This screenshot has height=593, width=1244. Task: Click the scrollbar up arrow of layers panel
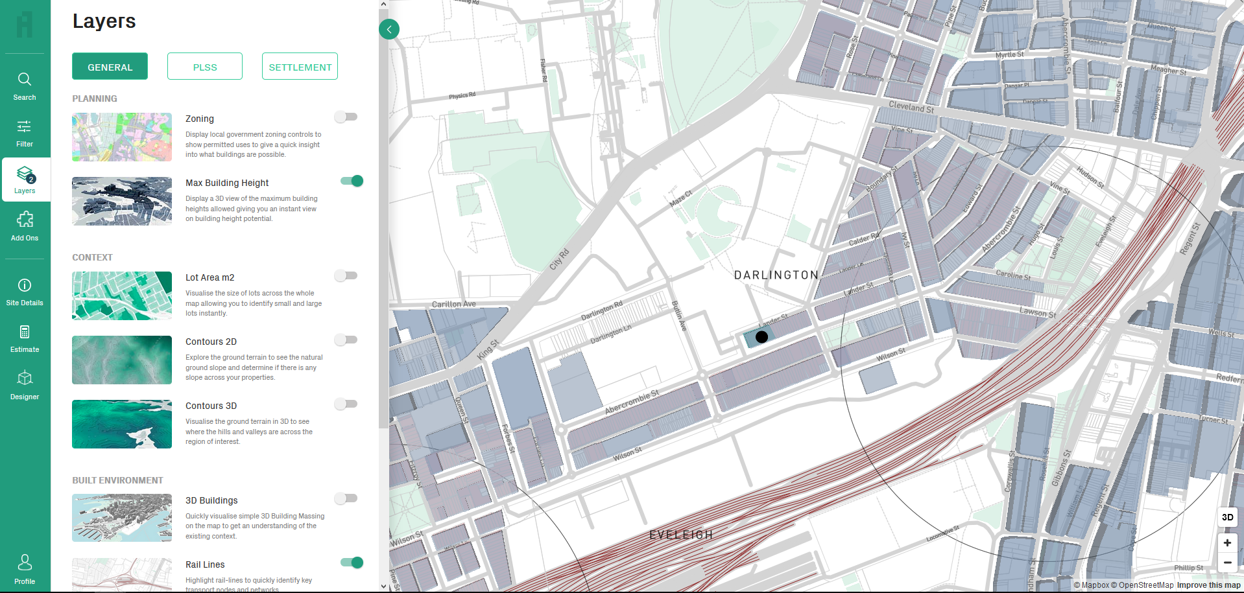tap(383, 4)
